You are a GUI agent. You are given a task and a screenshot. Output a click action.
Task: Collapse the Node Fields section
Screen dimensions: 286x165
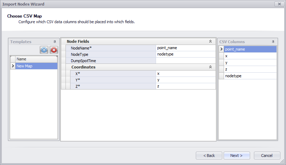pyautogui.click(x=210, y=41)
